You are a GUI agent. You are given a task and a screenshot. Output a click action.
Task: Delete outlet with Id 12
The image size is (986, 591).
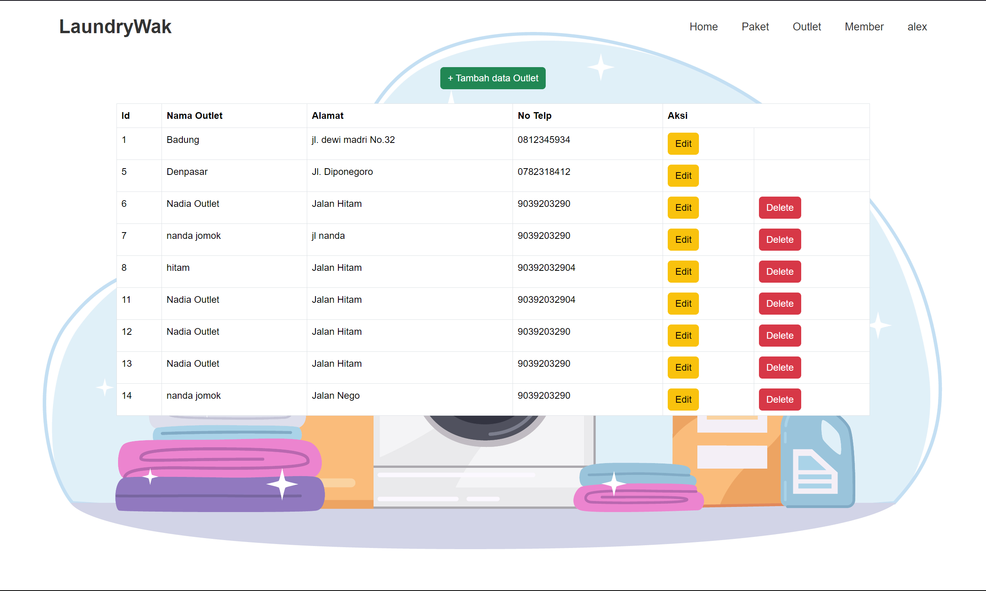tap(779, 335)
